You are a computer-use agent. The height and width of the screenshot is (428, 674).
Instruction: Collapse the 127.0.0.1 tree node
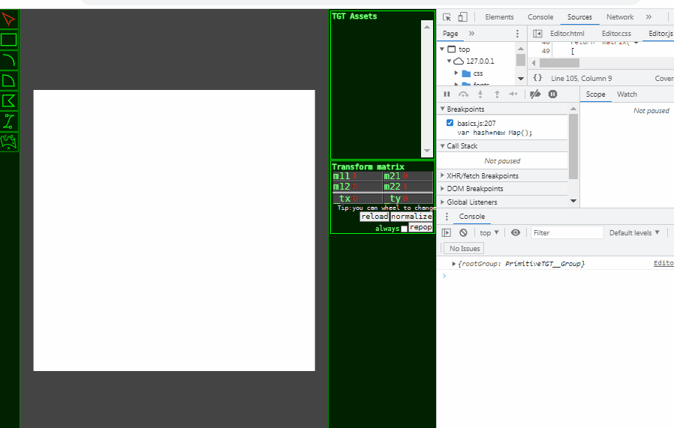click(449, 61)
